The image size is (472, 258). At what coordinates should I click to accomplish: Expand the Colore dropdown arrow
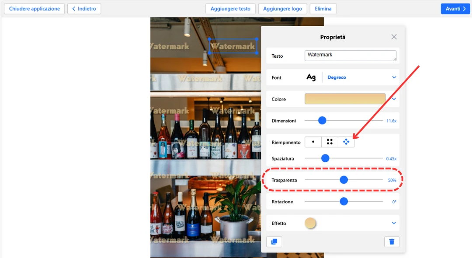tap(394, 99)
